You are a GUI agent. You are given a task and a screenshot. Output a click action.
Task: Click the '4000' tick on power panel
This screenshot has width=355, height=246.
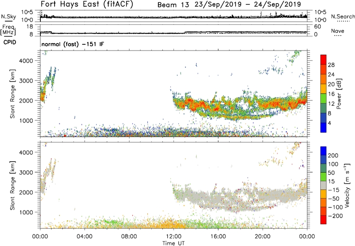[x=26, y=61]
